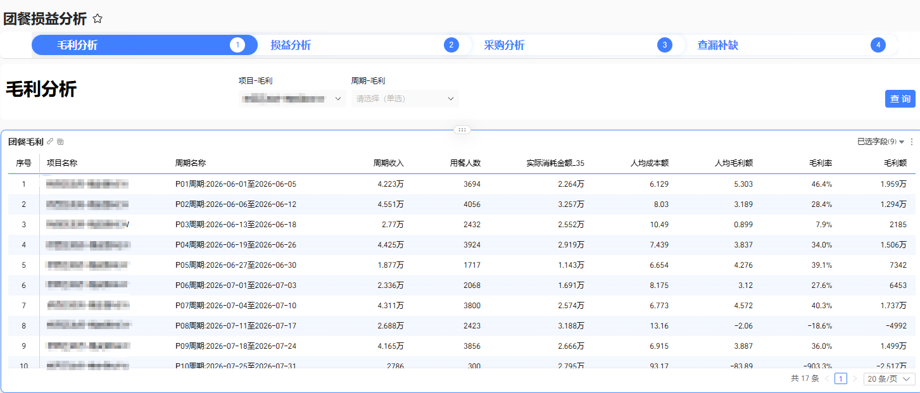Click the 人均毛利额 column header

point(734,163)
